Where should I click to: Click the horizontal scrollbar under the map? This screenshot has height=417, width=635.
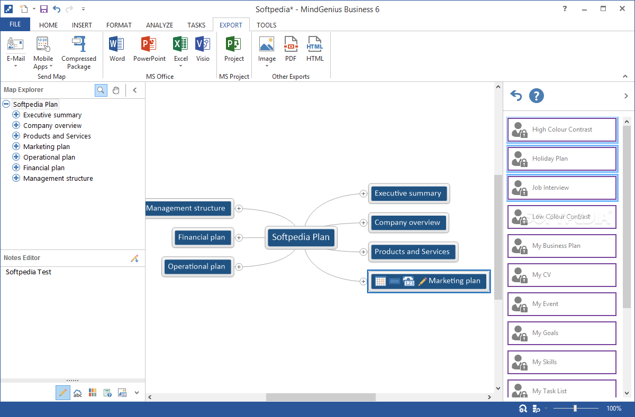(321, 397)
